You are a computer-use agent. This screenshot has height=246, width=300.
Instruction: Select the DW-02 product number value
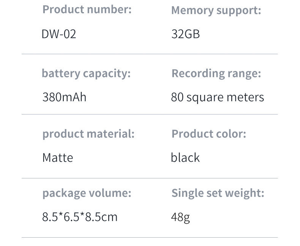click(59, 34)
